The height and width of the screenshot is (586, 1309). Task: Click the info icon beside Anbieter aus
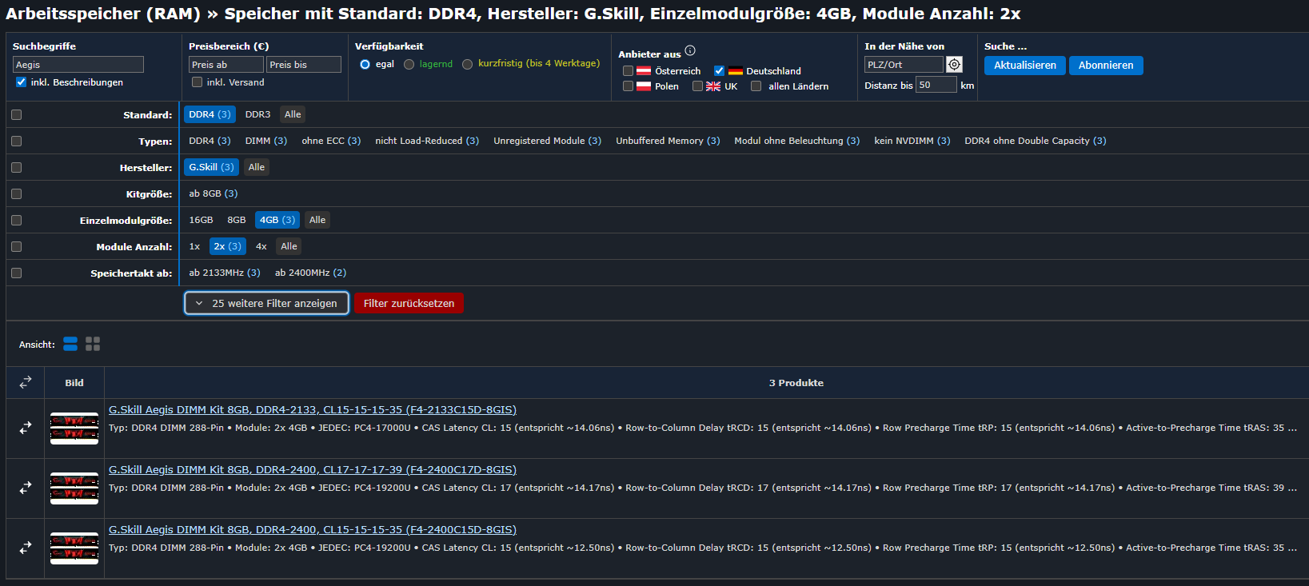coord(690,50)
